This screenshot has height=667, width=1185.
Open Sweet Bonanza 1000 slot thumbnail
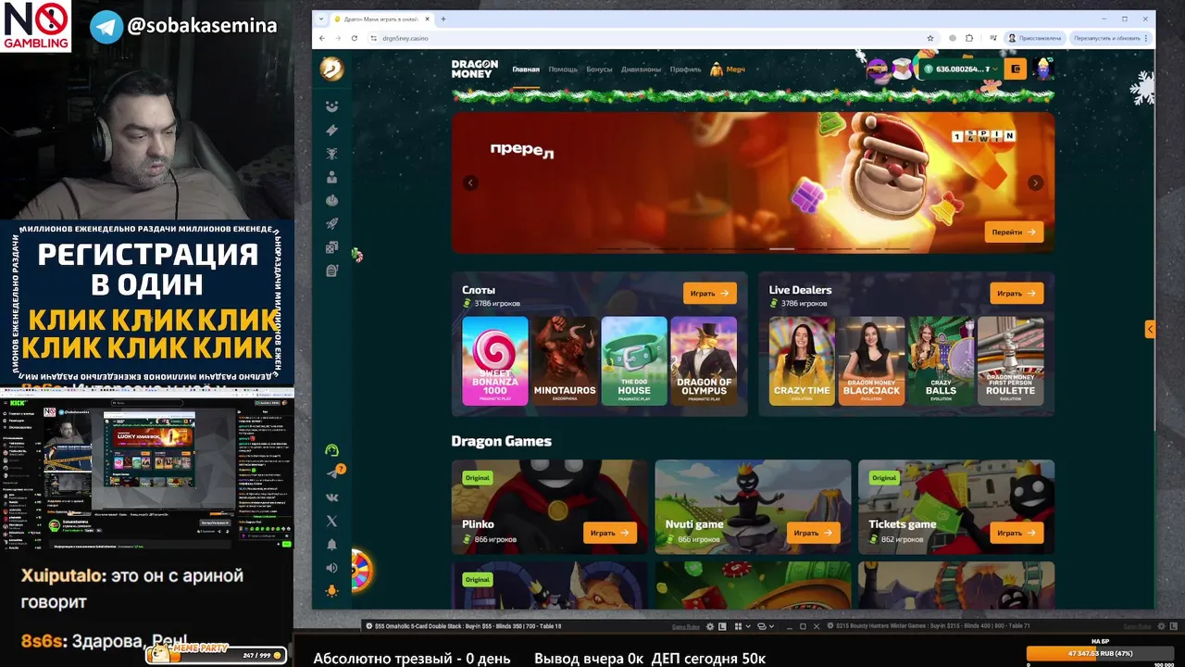pos(495,361)
